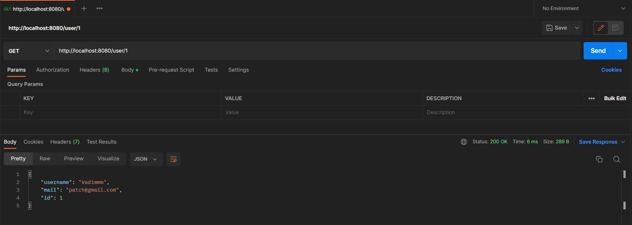This screenshot has height=225, width=632.
Task: Search the response with magnifier icon
Action: tap(616, 159)
